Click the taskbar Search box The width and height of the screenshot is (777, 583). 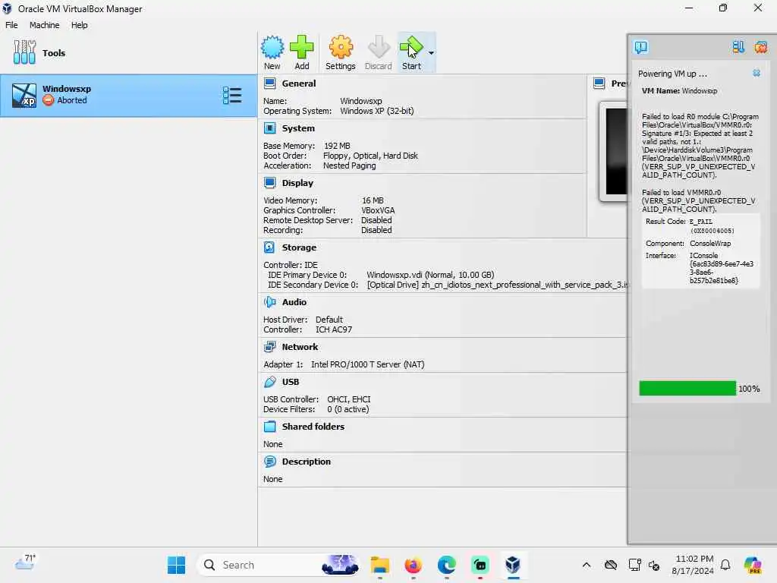click(x=278, y=565)
